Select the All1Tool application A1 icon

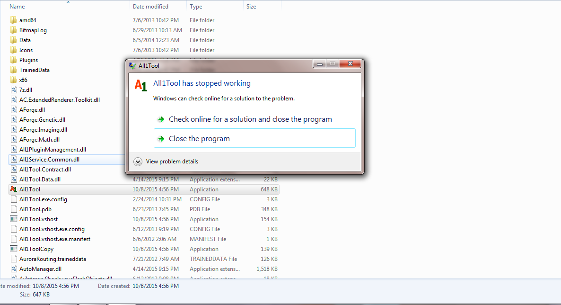point(14,189)
